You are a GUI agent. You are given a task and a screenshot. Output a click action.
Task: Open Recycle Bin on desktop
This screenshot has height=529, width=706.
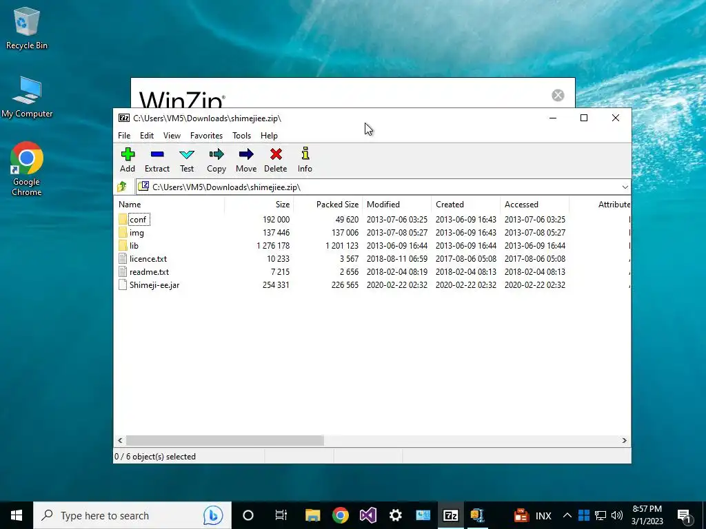tap(27, 29)
